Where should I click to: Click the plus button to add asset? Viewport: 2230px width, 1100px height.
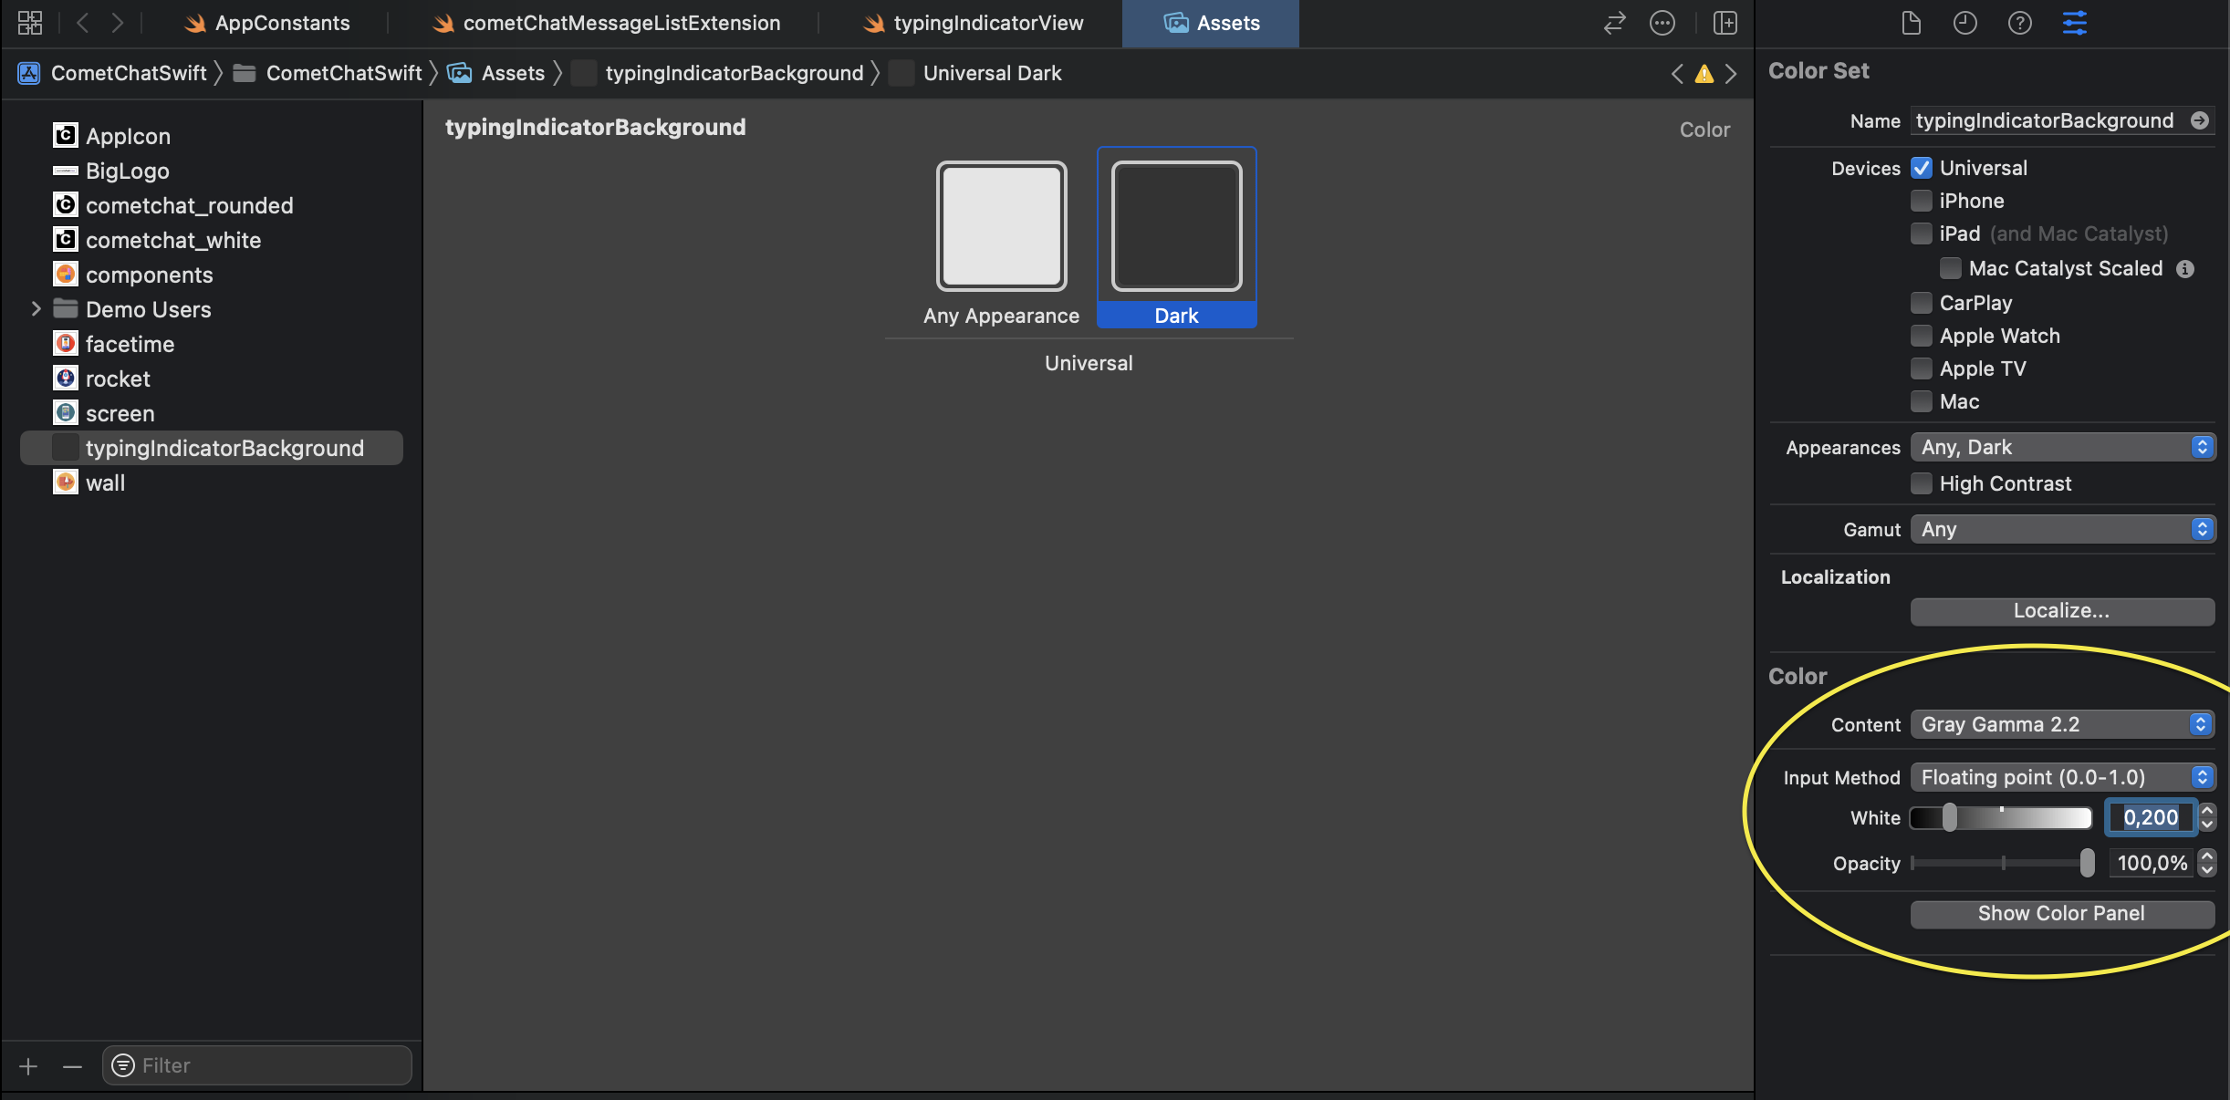(x=28, y=1065)
